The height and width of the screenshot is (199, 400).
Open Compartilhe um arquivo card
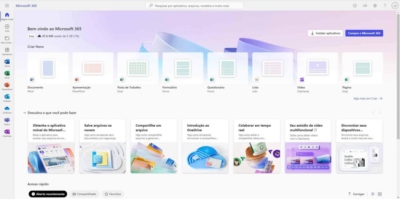(154, 146)
